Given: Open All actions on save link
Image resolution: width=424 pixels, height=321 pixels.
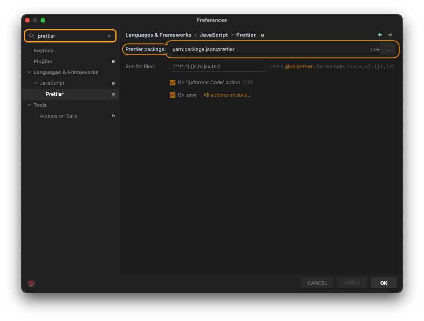Looking at the screenshot, I should [227, 95].
